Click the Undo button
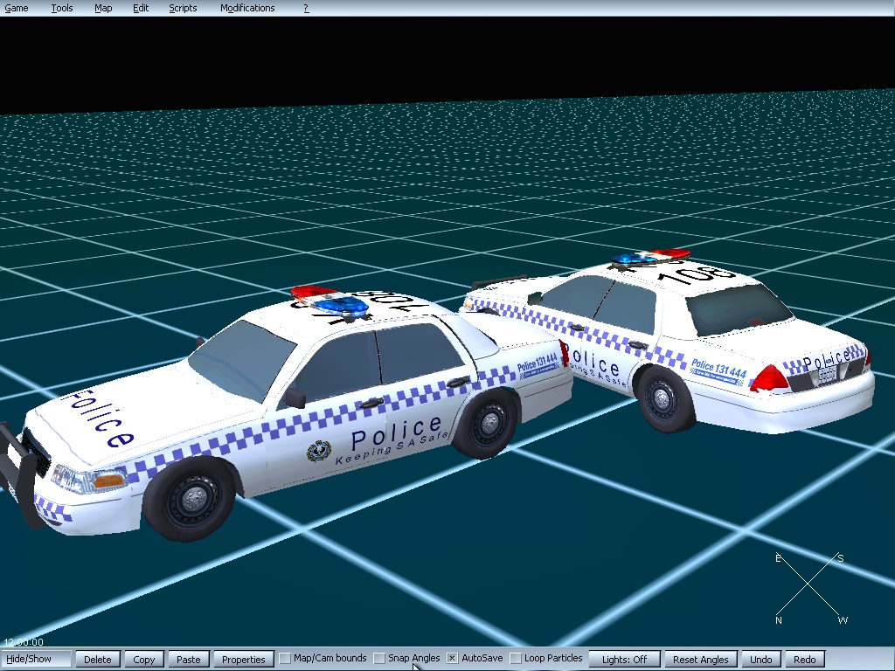 click(761, 659)
